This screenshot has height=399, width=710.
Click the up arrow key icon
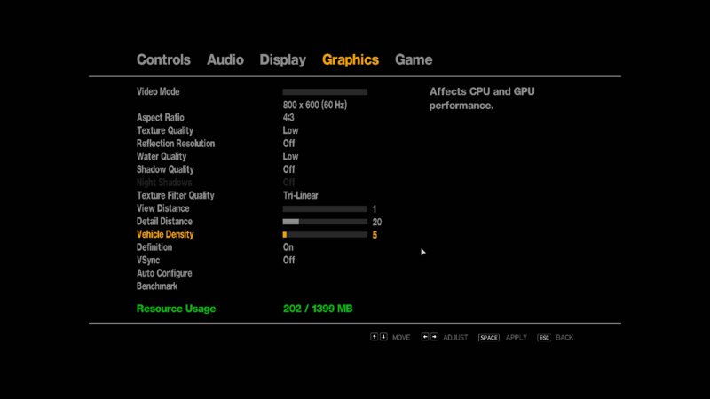tap(374, 337)
